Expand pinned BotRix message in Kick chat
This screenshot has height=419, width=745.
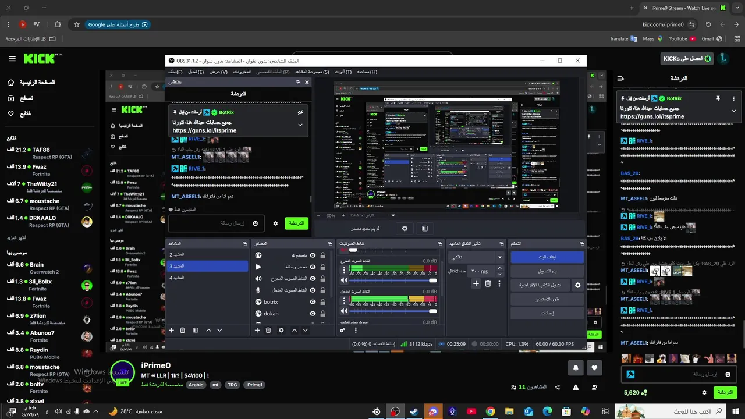[x=733, y=111]
